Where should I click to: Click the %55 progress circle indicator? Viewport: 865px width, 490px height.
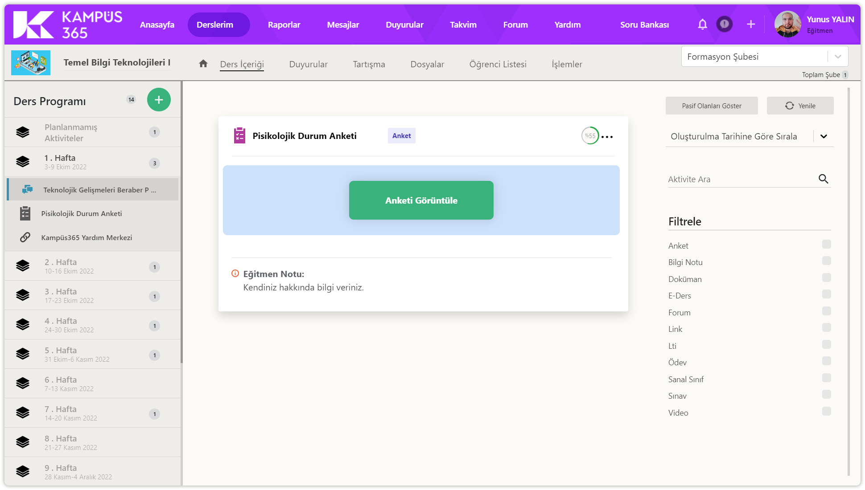coord(590,136)
